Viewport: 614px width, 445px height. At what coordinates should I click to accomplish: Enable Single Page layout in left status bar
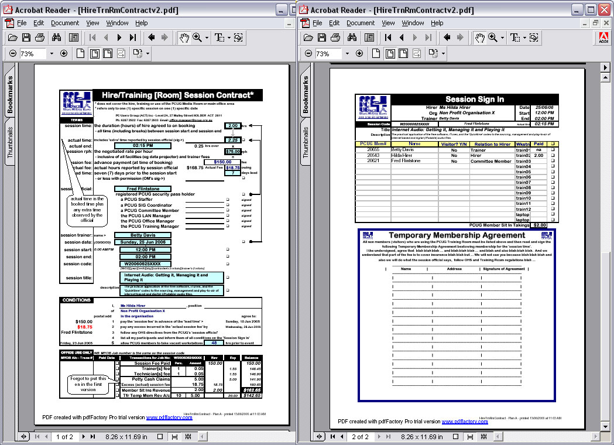click(160, 436)
